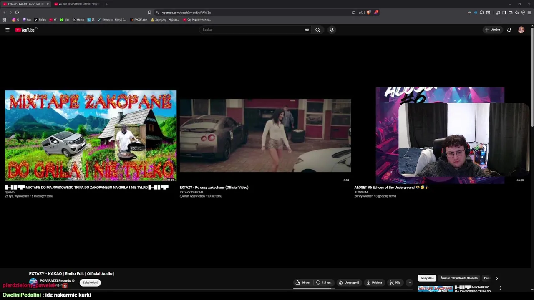Image resolution: width=534 pixels, height=300 pixels.
Task: Click the Brave Shields lion icon
Action: 368,12
